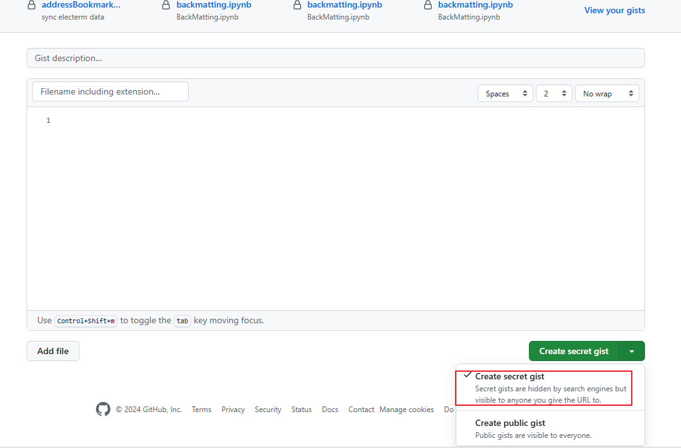Toggle the caret arrow beside Create secret gist
Viewport: 681px width, 448px height.
pos(632,352)
